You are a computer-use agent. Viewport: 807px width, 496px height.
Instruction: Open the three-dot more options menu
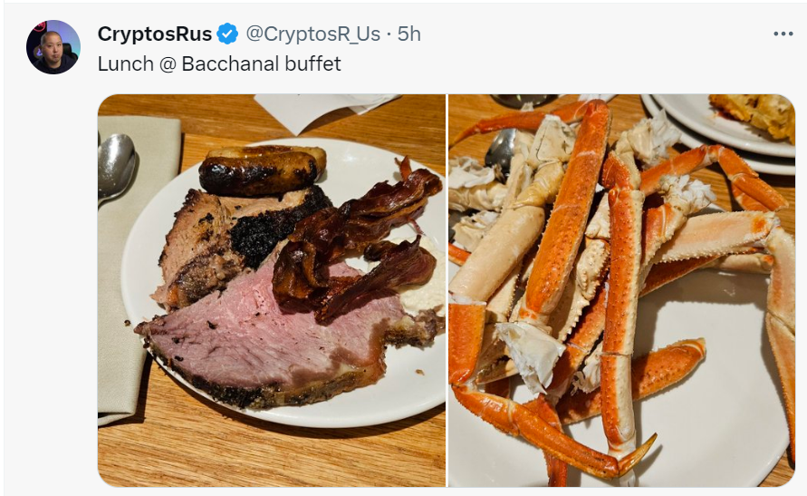pos(783,34)
